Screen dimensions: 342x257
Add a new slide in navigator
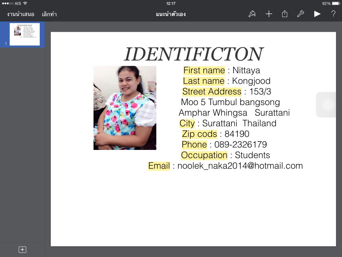(x=22, y=249)
